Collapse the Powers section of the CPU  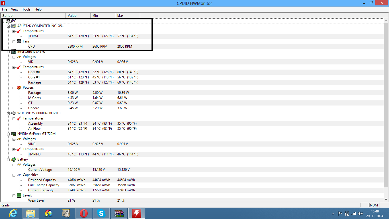tap(14, 88)
